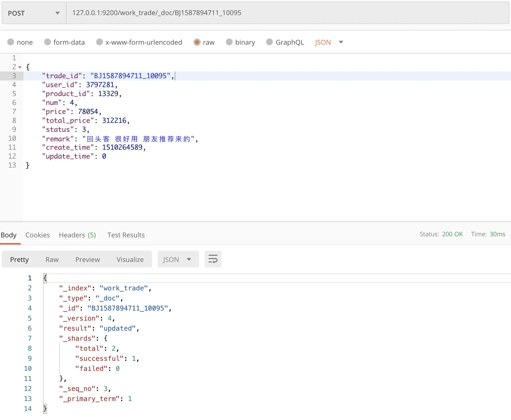Click the Status 200 OK indicator
Screen dimensions: 511x420
(441, 234)
